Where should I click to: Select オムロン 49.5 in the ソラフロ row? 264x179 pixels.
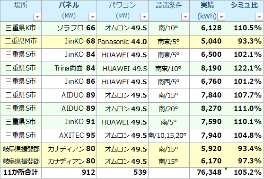coord(123,28)
